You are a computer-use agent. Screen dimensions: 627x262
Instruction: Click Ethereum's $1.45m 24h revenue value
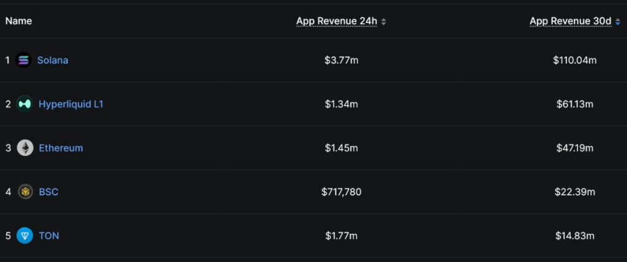341,148
